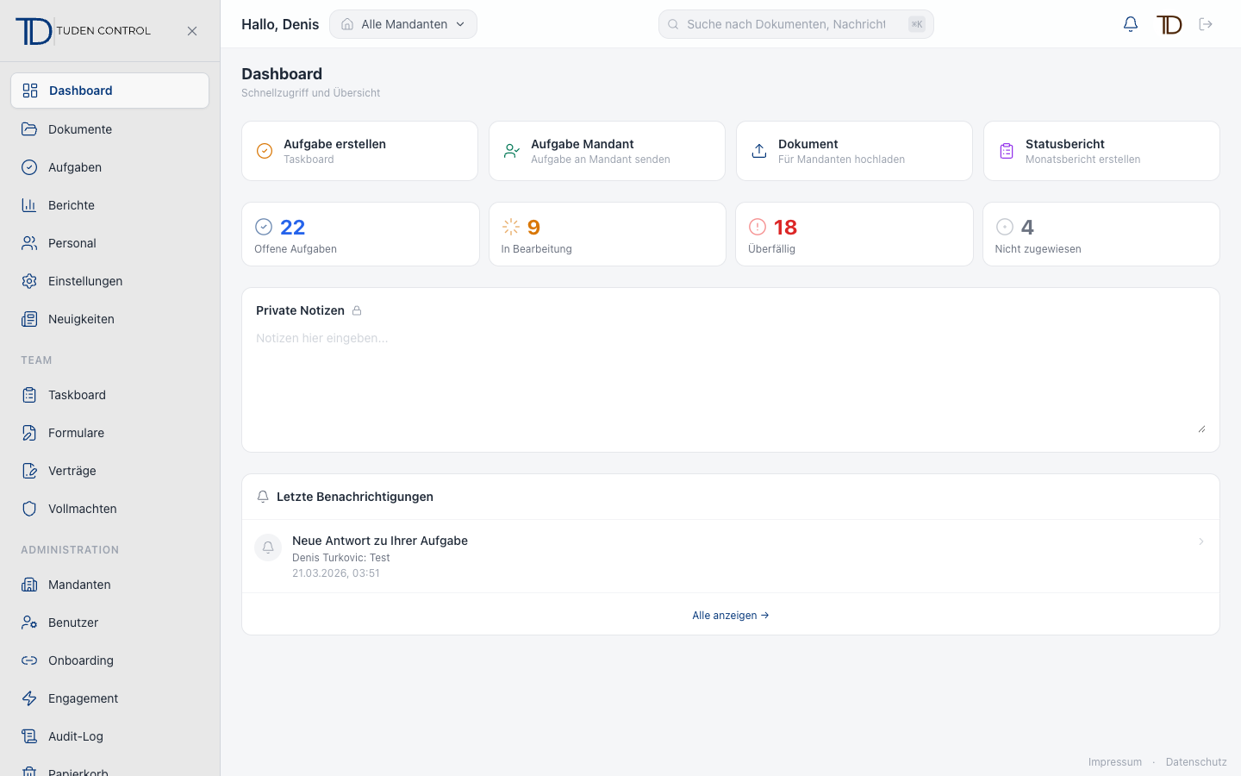Open the 18 Überfällig card
1241x776 pixels.
coord(854,235)
